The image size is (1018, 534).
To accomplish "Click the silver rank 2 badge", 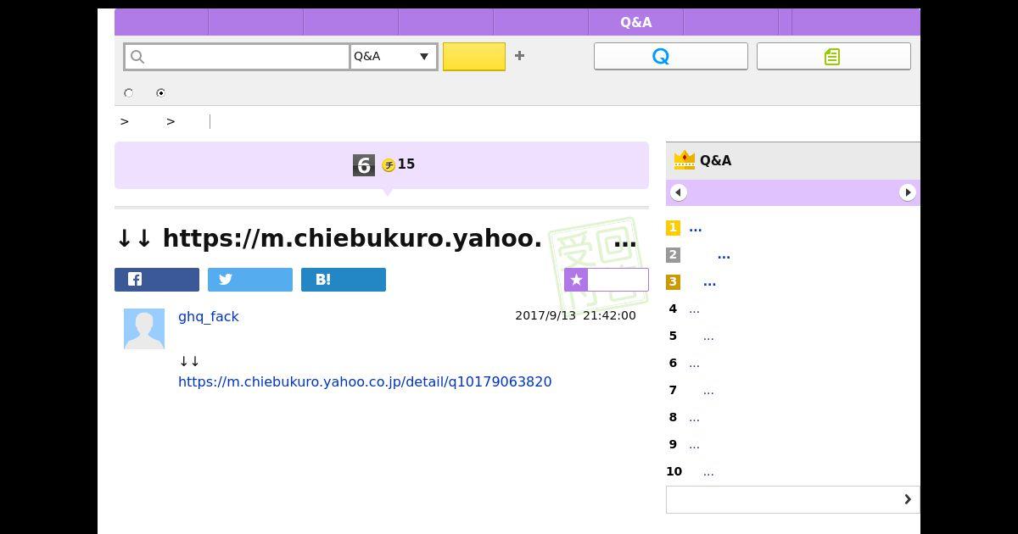I will pos(673,255).
